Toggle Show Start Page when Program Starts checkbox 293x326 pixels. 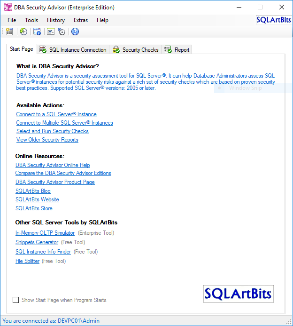tap(16, 300)
